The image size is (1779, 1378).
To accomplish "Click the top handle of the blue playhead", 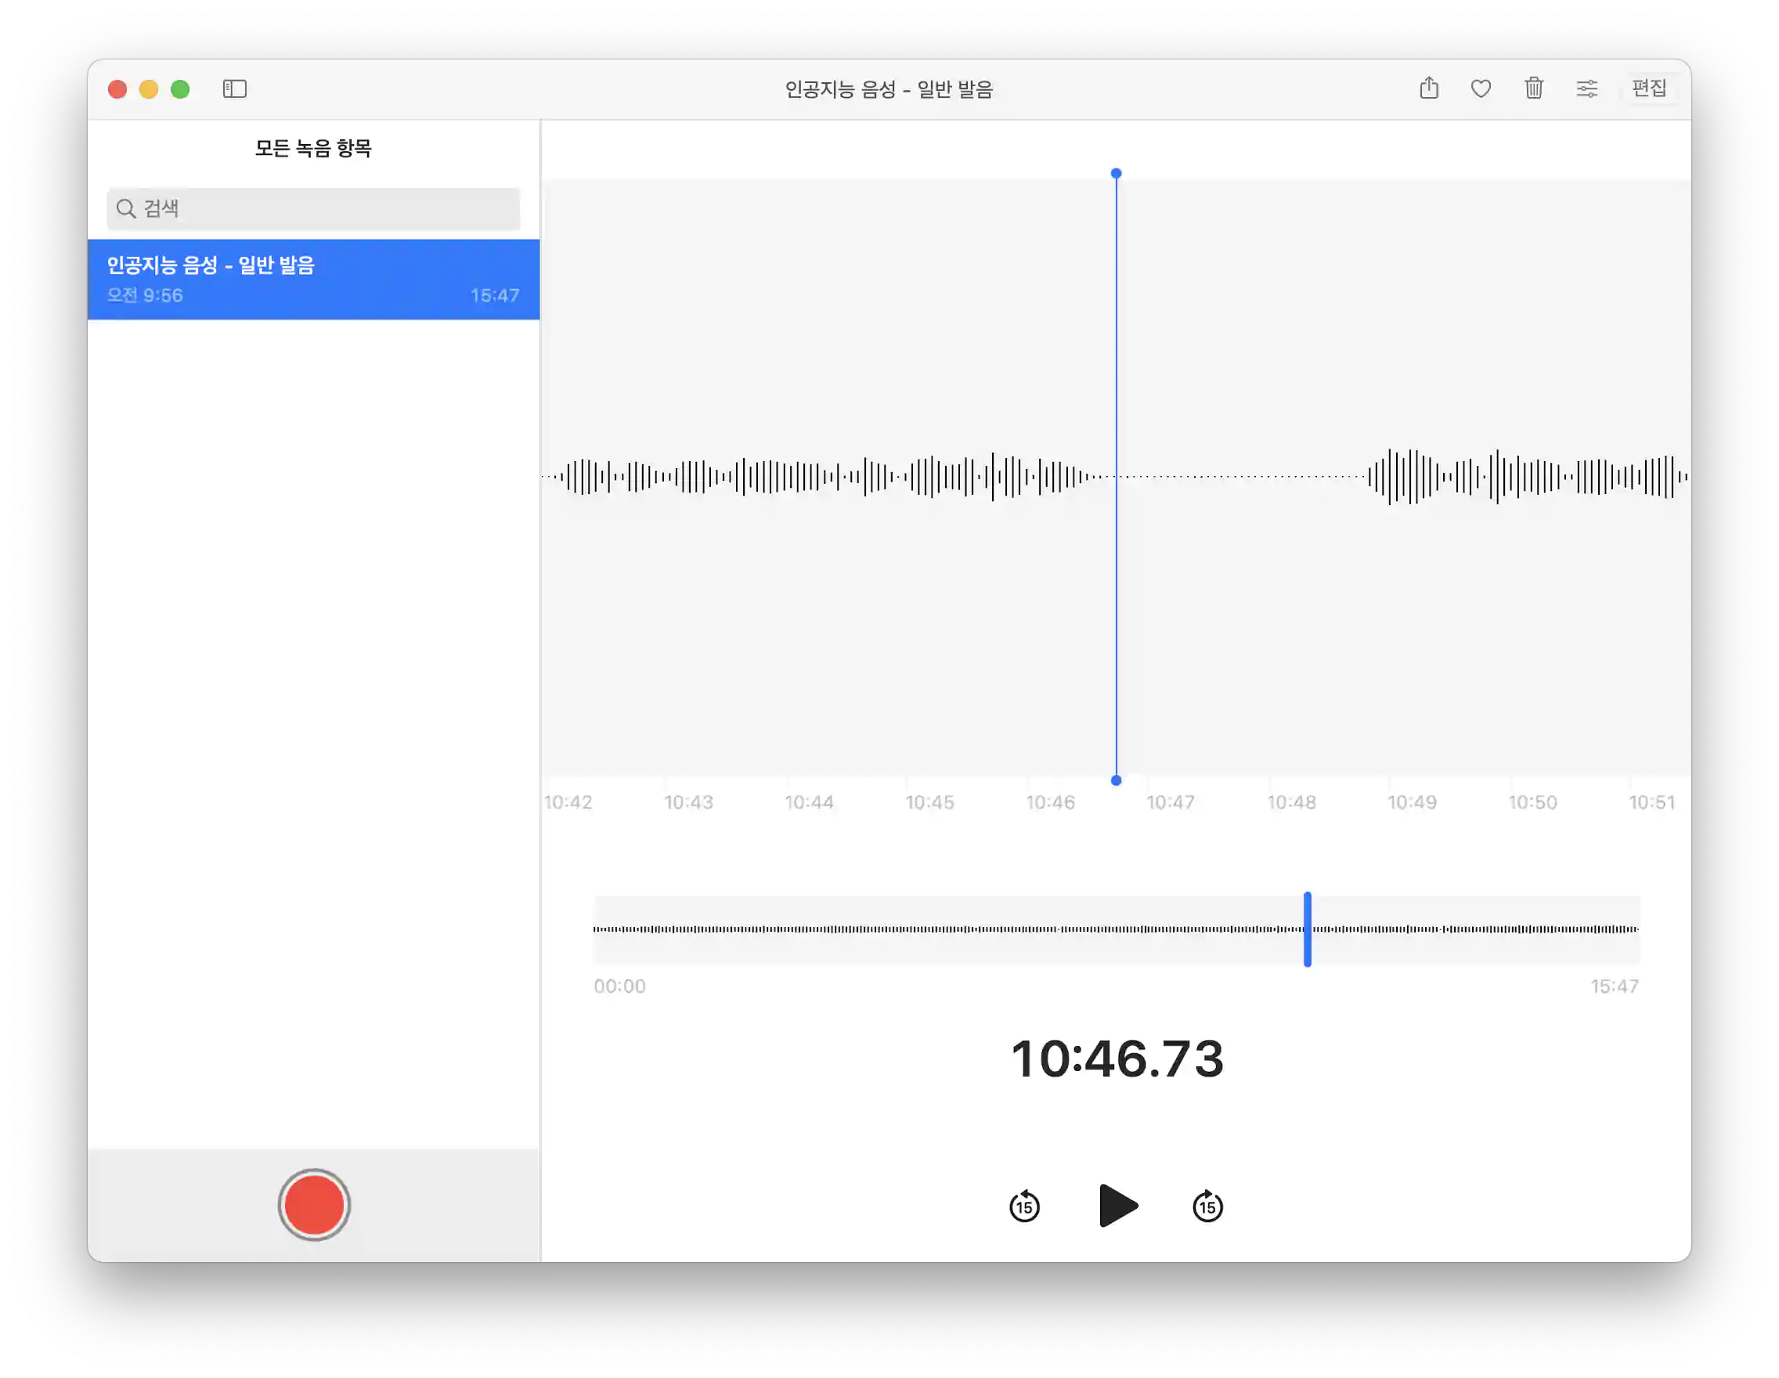I will pyautogui.click(x=1116, y=174).
